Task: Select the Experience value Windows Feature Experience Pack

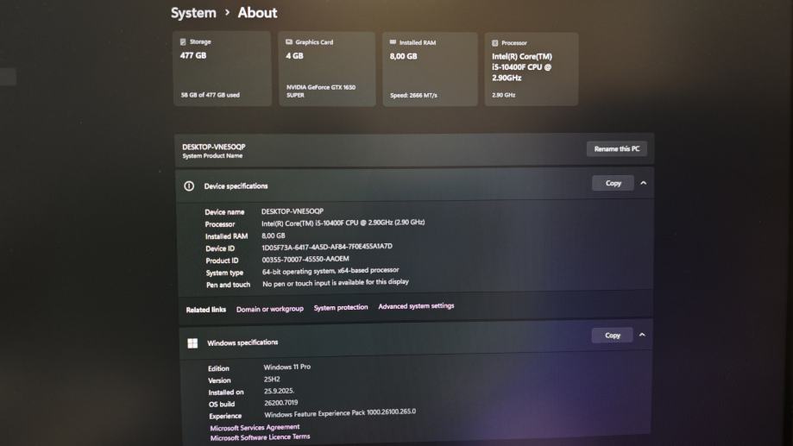Action: (x=340, y=413)
